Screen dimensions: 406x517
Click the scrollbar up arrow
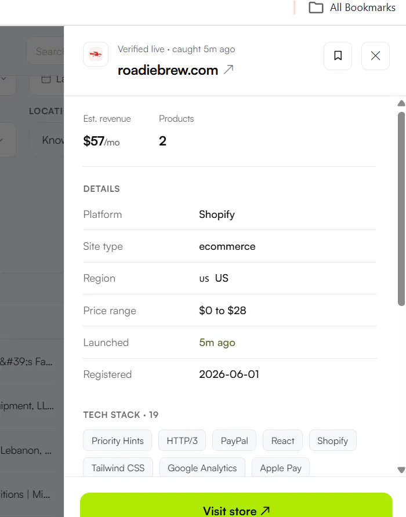click(401, 103)
